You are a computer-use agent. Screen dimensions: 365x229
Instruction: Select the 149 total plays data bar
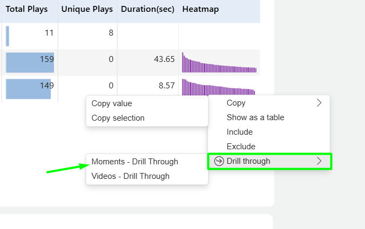pyautogui.click(x=28, y=89)
